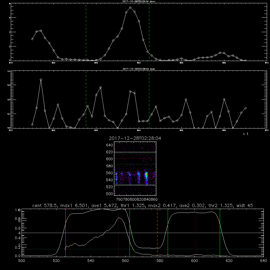
Task: Click the green vertical line near 585
Action: click(168, 232)
